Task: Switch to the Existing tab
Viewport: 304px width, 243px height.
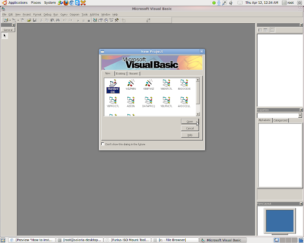Action: 121,74
